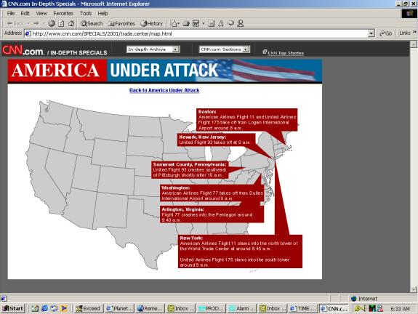Image resolution: width=418 pixels, height=314 pixels.
Task: Click the Edit with Word icon
Action: click(x=196, y=23)
